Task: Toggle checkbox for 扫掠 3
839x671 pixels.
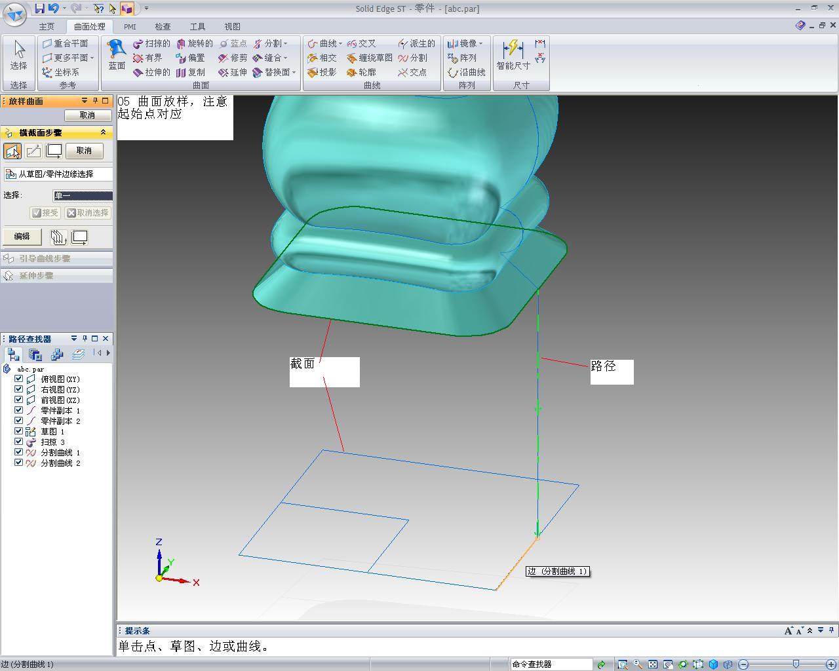Action: click(19, 442)
